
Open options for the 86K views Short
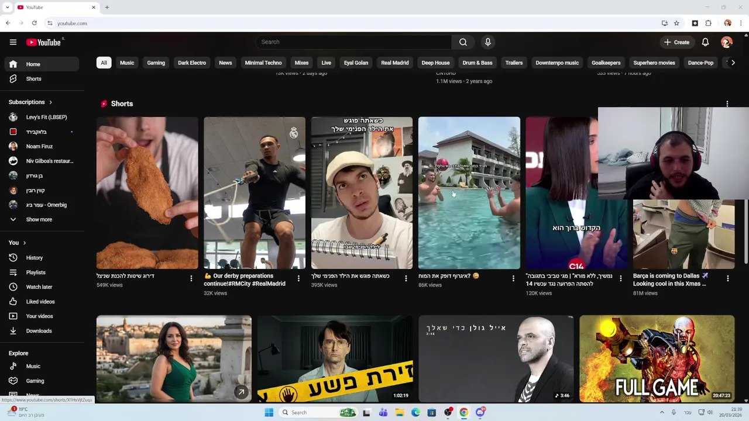click(513, 279)
